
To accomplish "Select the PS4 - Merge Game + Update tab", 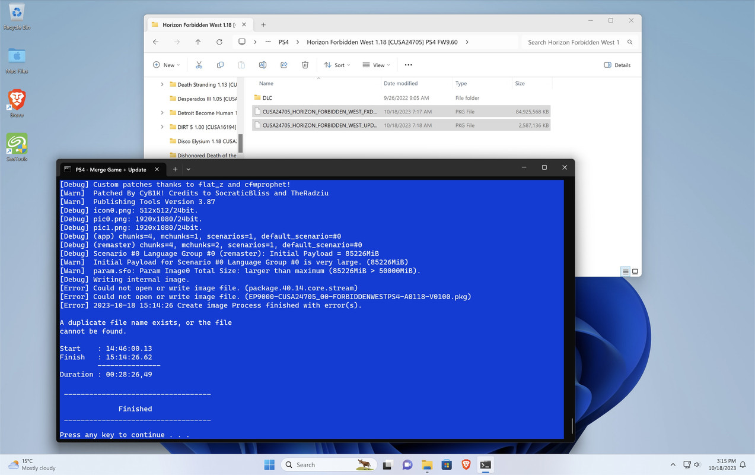I will tap(113, 169).
